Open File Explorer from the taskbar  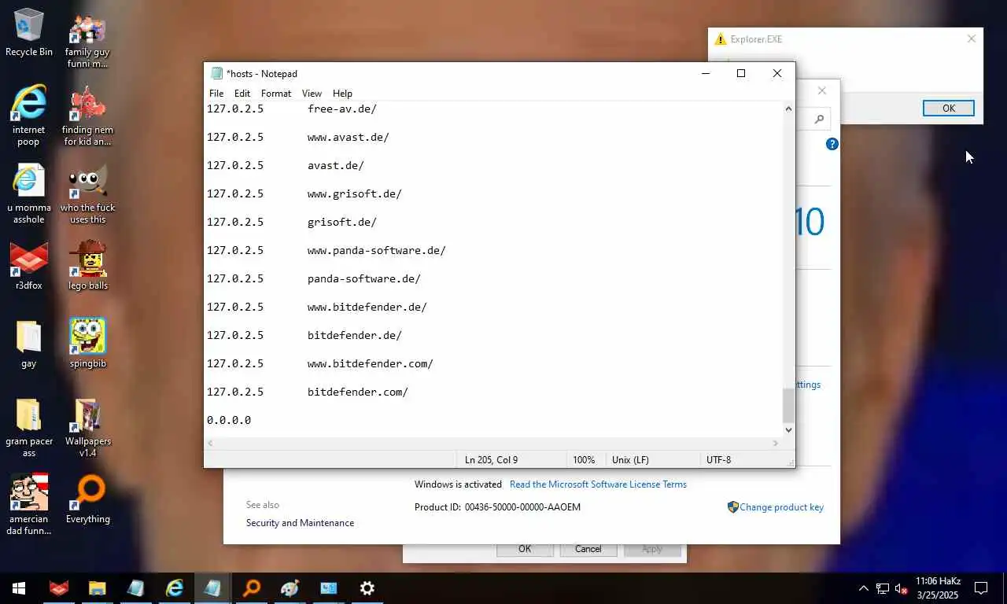[x=97, y=587]
